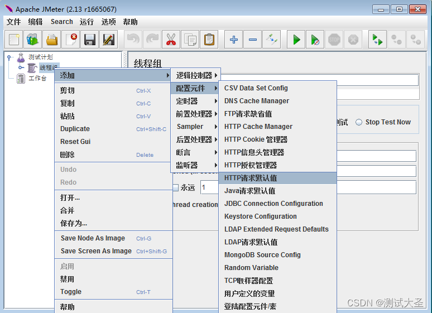
Task: Click the Paste clipboard icon
Action: pos(209,40)
